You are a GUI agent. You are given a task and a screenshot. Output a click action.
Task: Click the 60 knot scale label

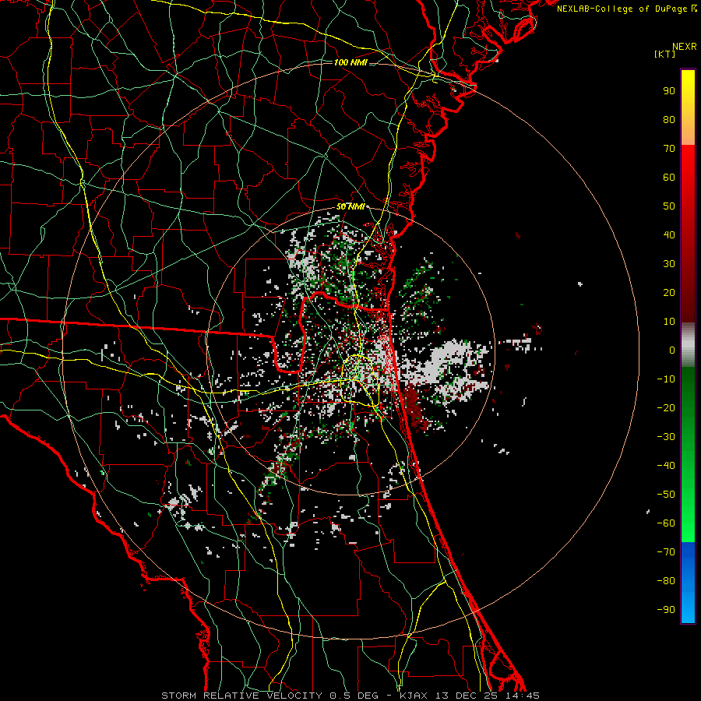(x=669, y=177)
